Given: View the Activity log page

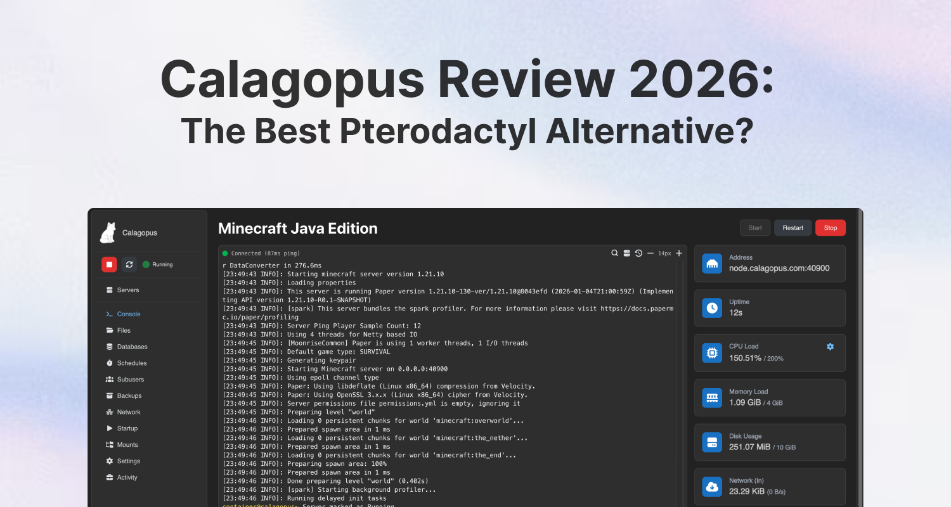Looking at the screenshot, I should [x=122, y=477].
